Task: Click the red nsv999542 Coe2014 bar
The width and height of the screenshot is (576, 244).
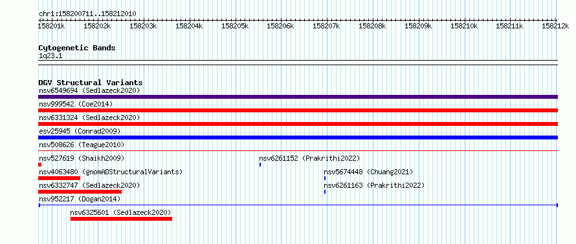Action: click(x=298, y=110)
